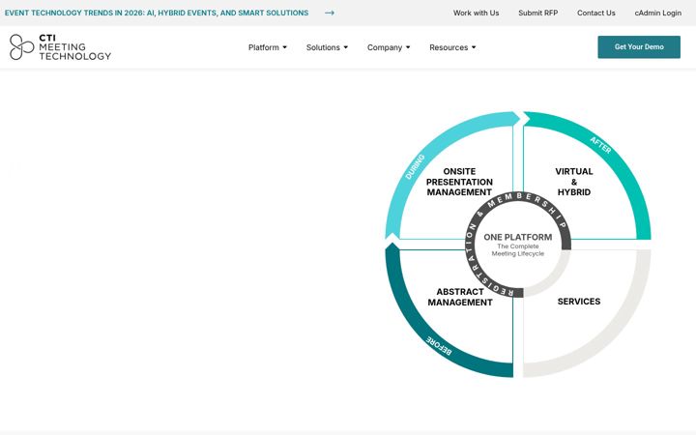Expand the Resources dropdown menu
Image resolution: width=696 pixels, height=435 pixels.
click(452, 47)
